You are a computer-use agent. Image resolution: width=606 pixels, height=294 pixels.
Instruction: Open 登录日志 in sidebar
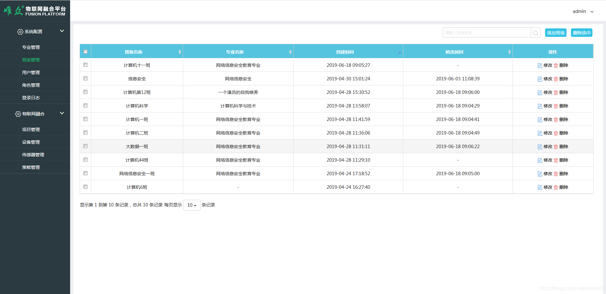[31, 98]
